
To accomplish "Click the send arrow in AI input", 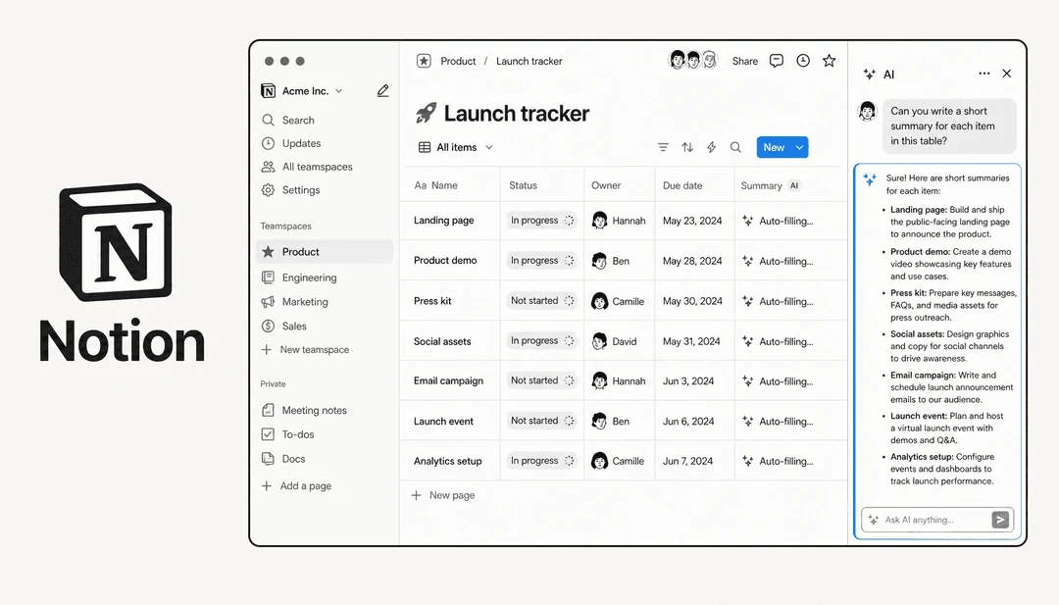I will (x=1000, y=520).
